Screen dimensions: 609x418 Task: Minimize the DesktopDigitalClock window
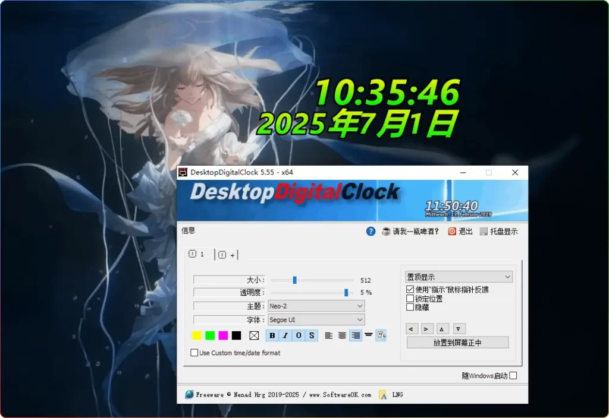click(x=463, y=173)
